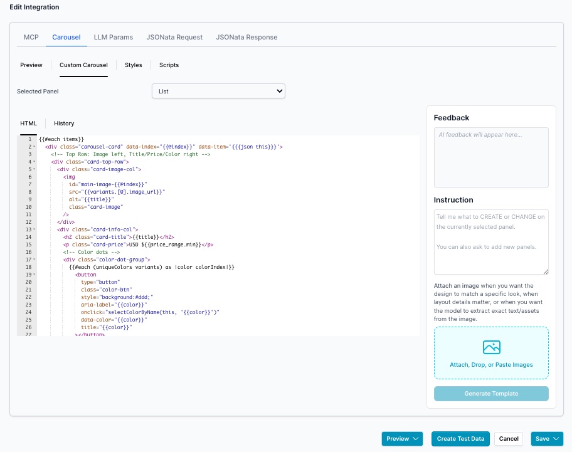Open the Preview button's dropdown chevron
Image resolution: width=572 pixels, height=452 pixels.
(415, 439)
